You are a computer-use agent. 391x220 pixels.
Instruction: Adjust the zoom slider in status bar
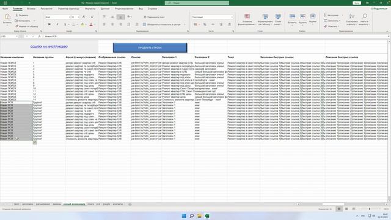(x=370, y=209)
